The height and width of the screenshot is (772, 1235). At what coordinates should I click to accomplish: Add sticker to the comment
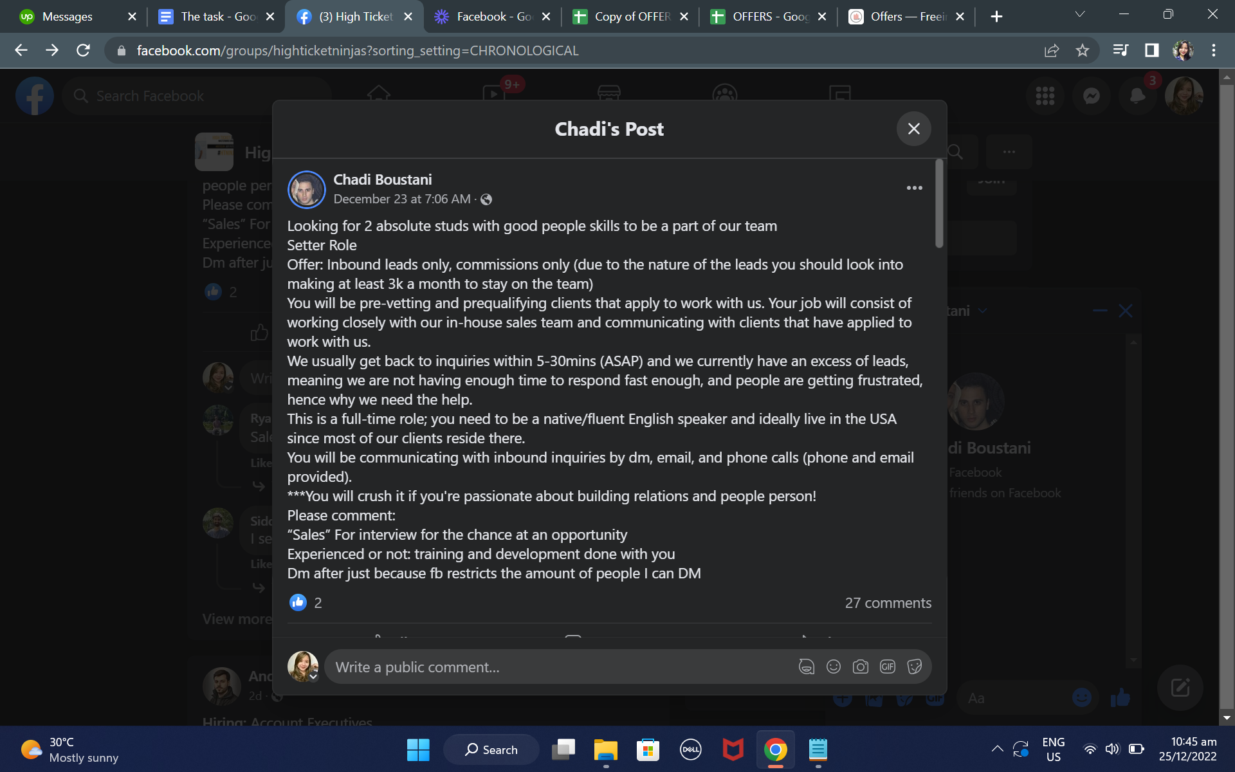(x=915, y=667)
